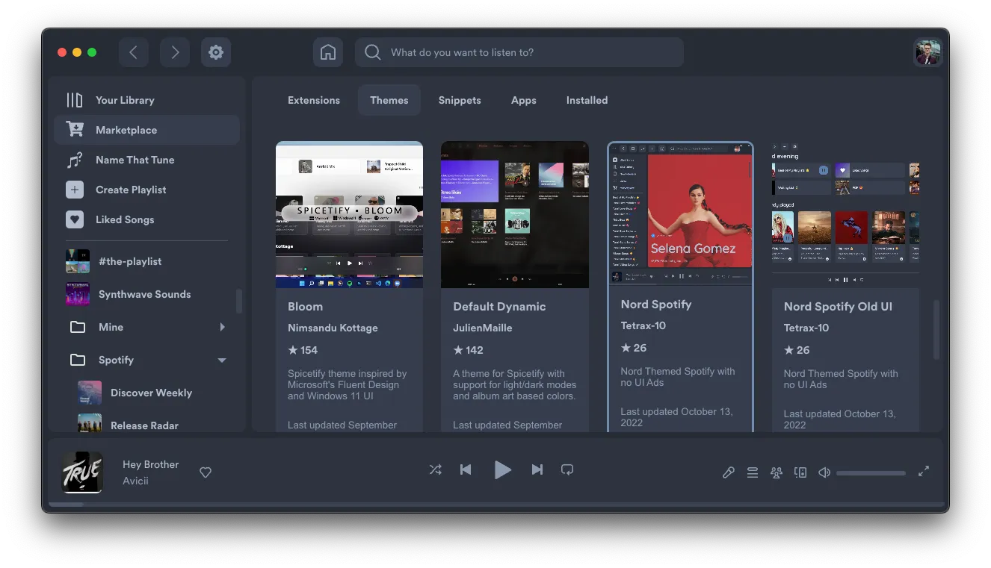991x568 pixels.
Task: Adjust the volume slider
Action: coord(870,472)
